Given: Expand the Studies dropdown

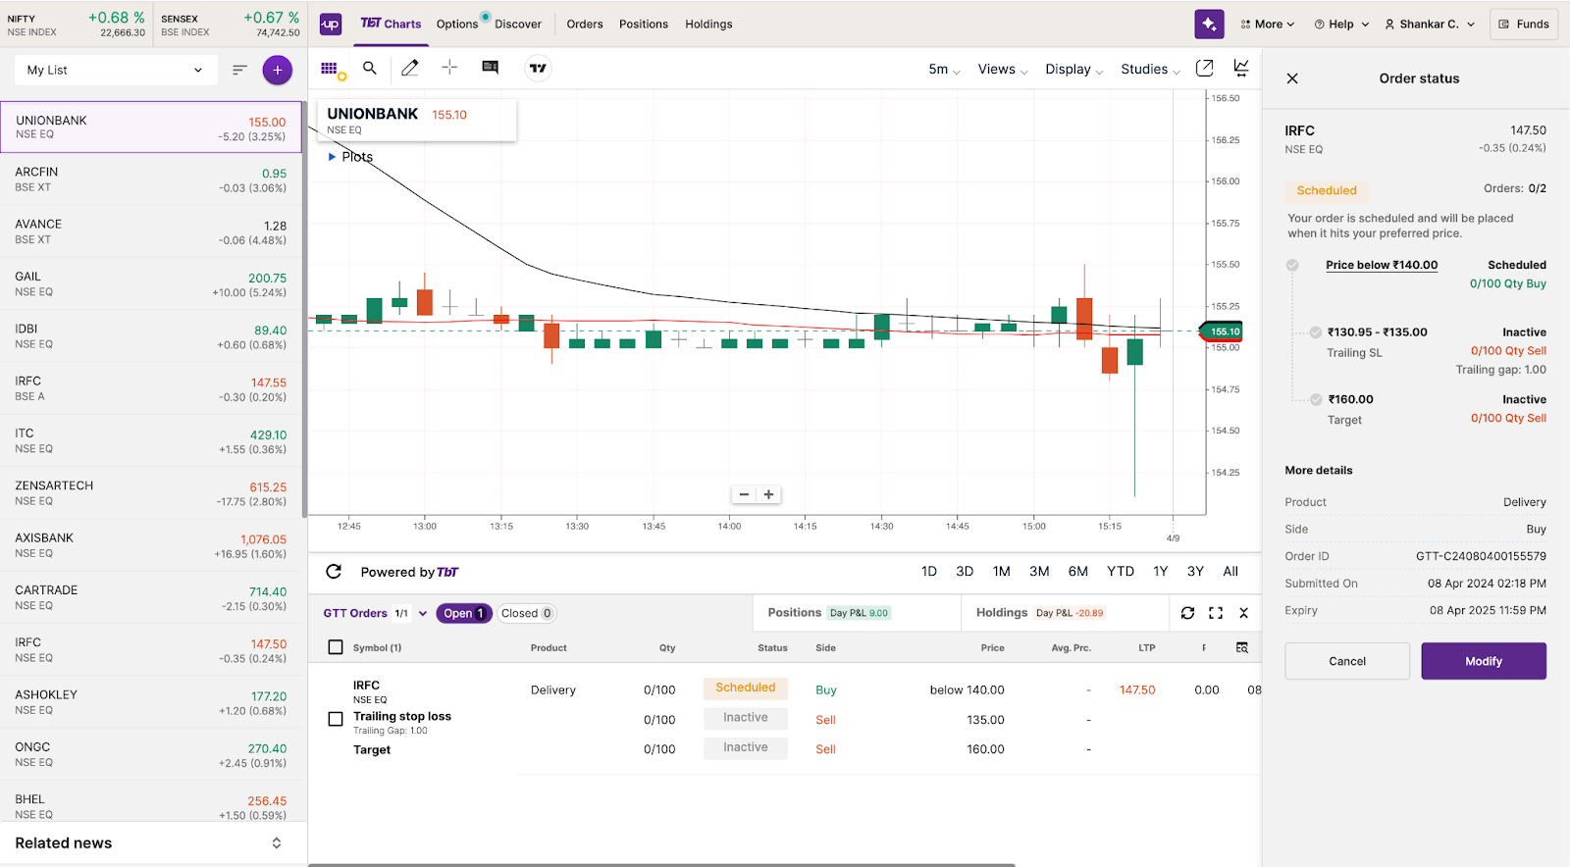Looking at the screenshot, I should pyautogui.click(x=1150, y=70).
